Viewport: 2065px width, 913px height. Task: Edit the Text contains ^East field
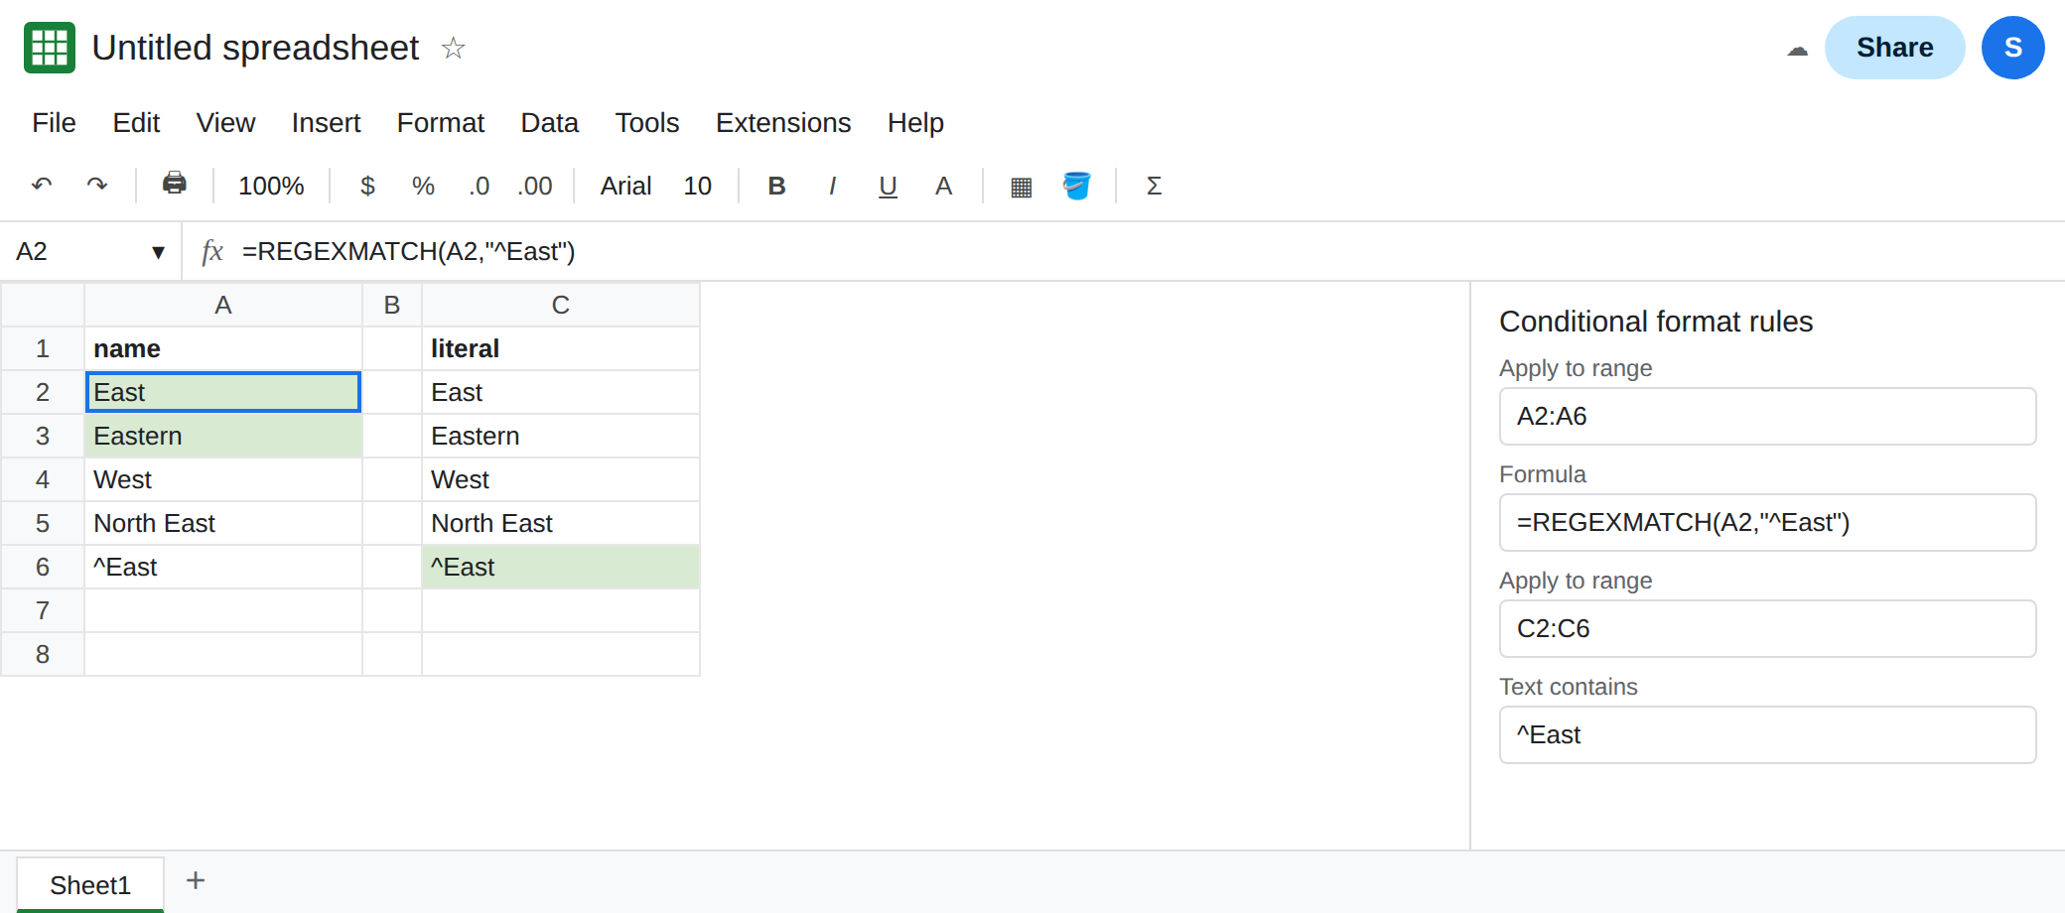pyautogui.click(x=1767, y=734)
